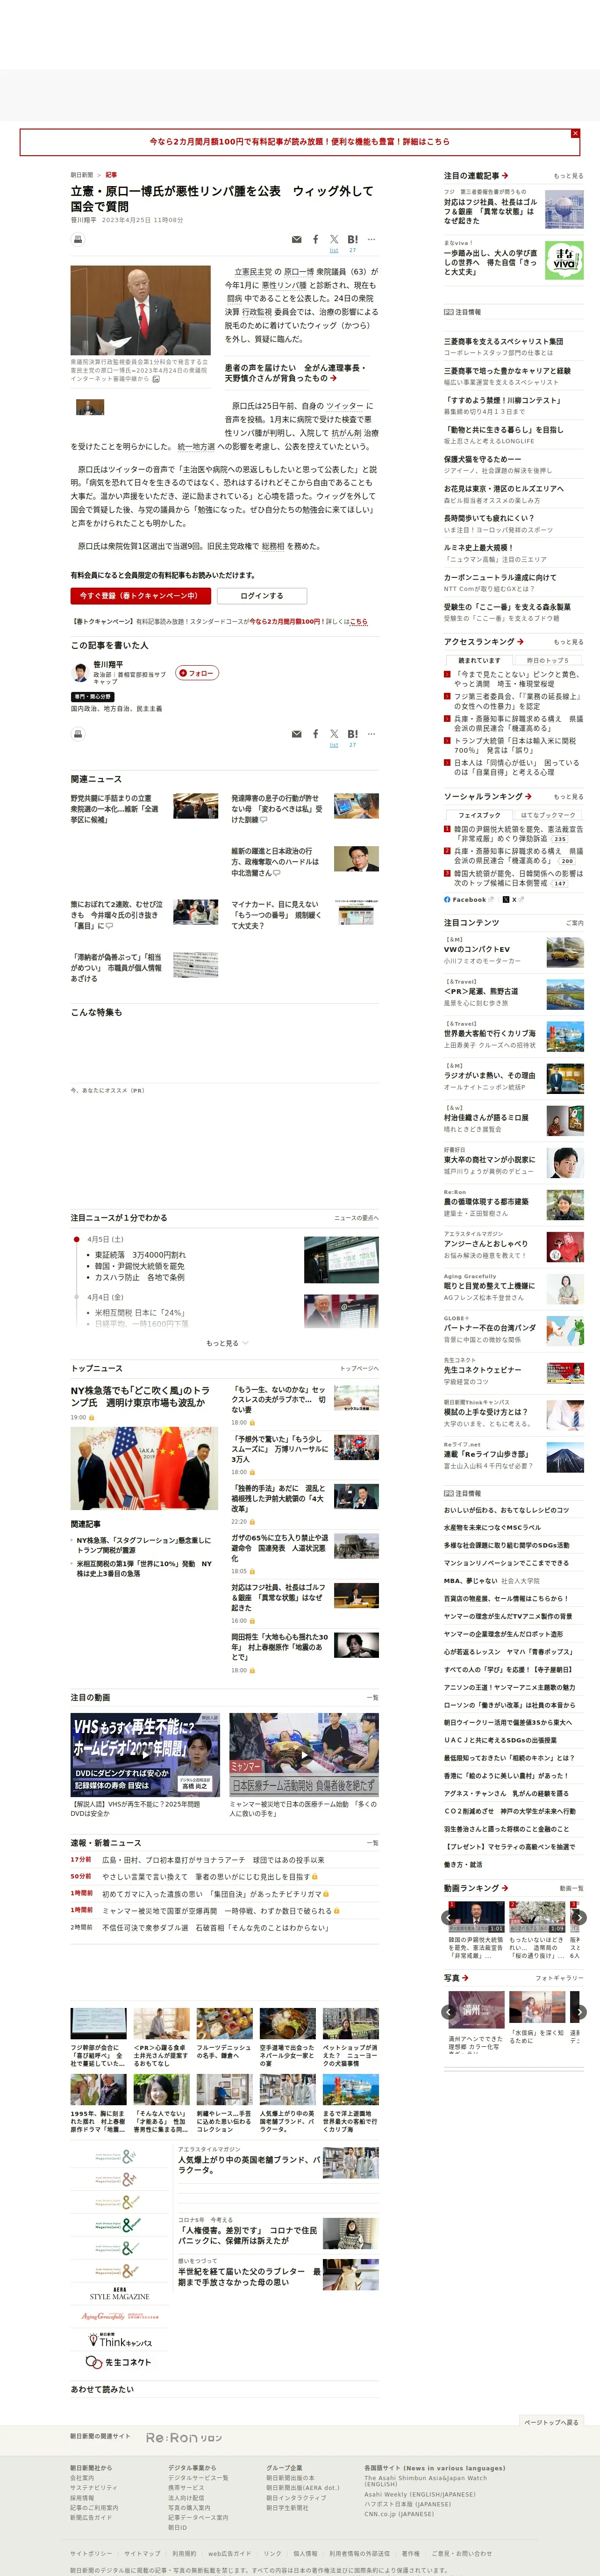Open the 東大卒の商社マンが小説家に article
The height and width of the screenshot is (2576, 600).
(x=490, y=1160)
